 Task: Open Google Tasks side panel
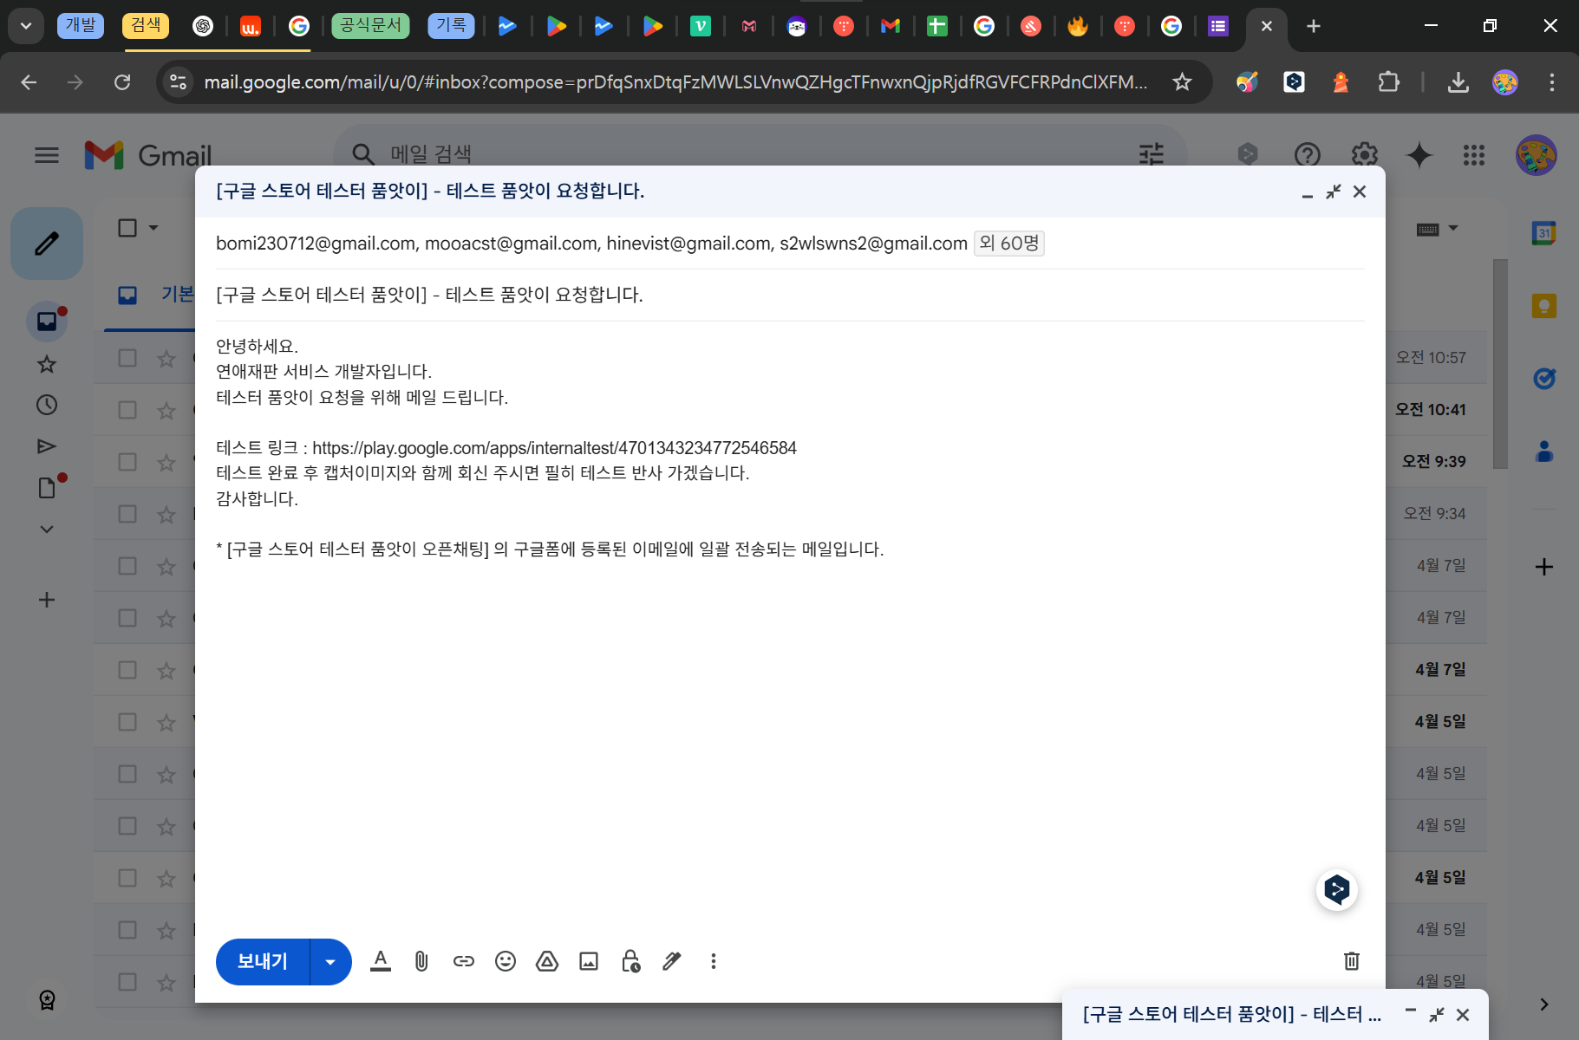(1544, 379)
